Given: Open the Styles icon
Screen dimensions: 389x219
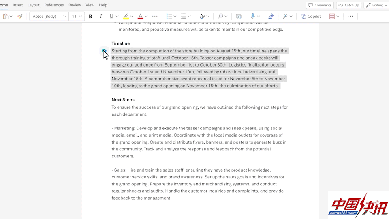Looking at the screenshot, I should click(x=202, y=16).
